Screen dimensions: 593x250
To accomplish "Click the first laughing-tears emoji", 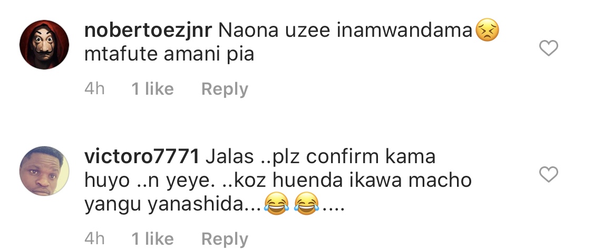I will tap(276, 204).
